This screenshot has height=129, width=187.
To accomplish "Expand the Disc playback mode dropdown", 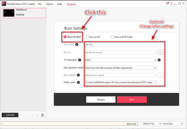I will pos(120,68).
